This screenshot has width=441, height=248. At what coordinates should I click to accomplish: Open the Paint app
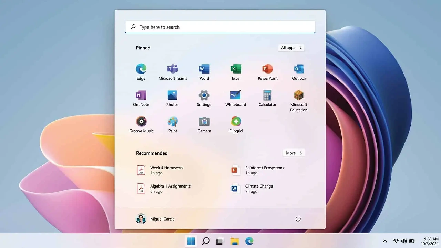pos(173,125)
